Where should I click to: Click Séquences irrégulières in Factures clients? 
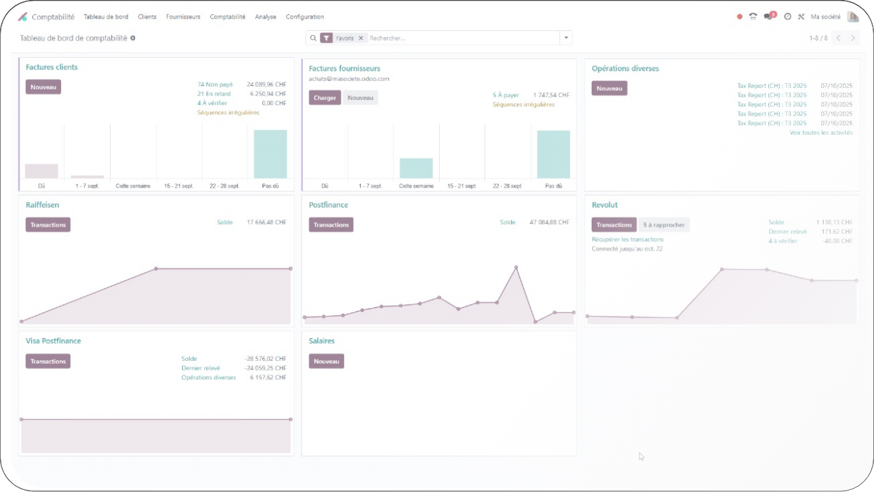coord(228,113)
